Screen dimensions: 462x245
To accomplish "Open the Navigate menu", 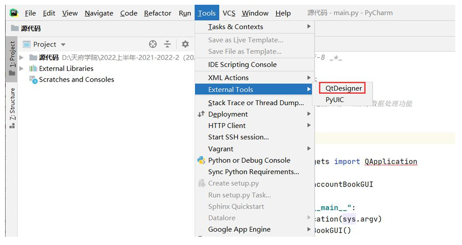I will pyautogui.click(x=99, y=13).
